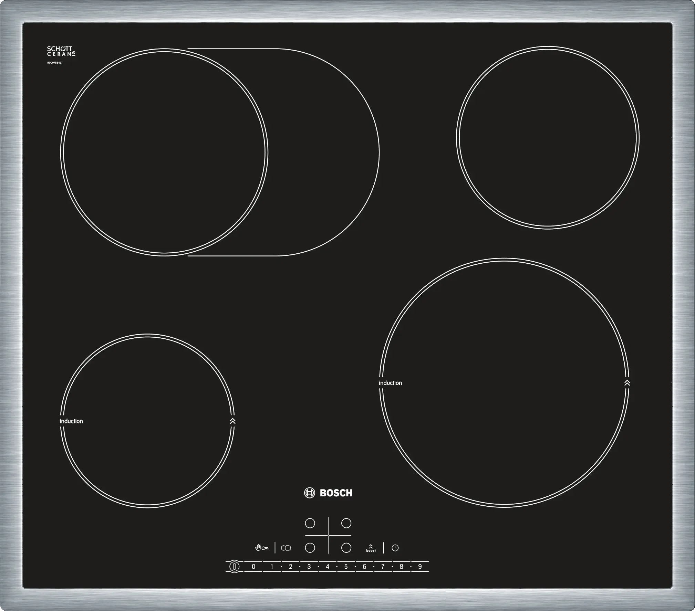This screenshot has height=611, width=695.
Task: Click the Bosch brand logo
Action: (328, 493)
